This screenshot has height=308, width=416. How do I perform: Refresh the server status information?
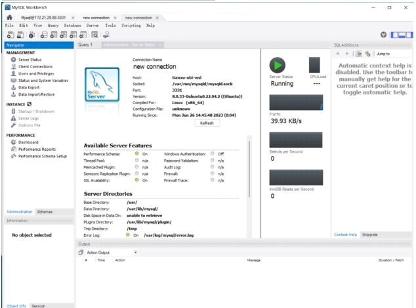(207, 123)
